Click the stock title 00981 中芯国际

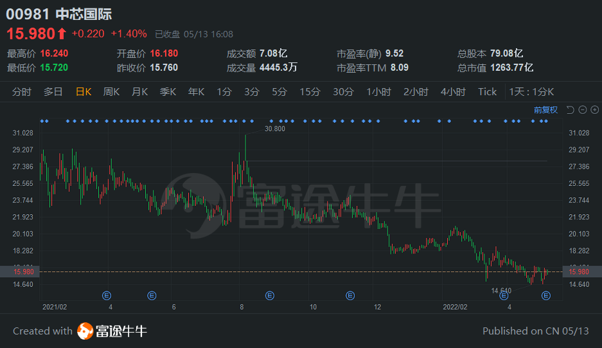click(58, 14)
